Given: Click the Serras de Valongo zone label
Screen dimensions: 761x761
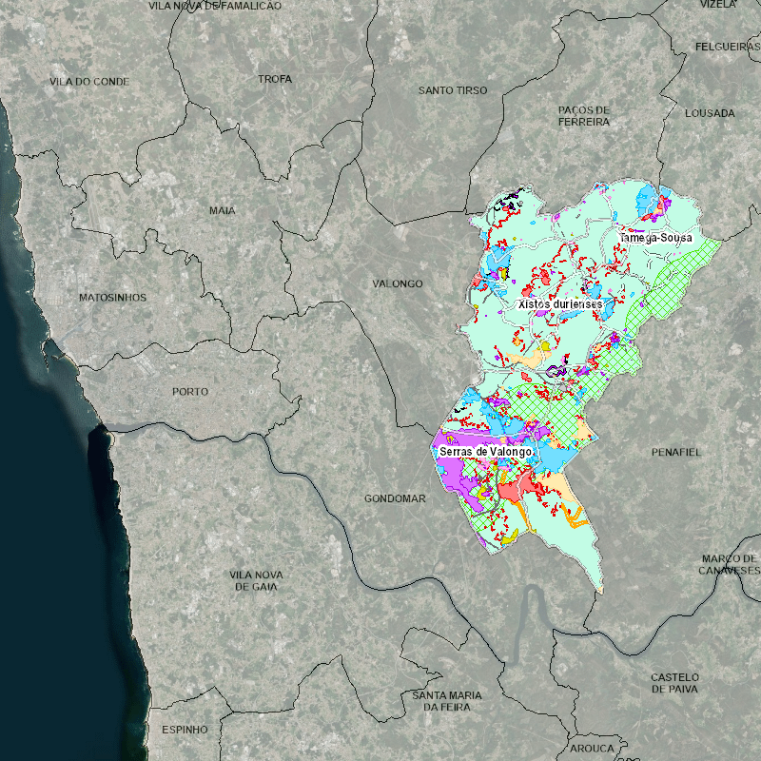Looking at the screenshot, I should [484, 452].
